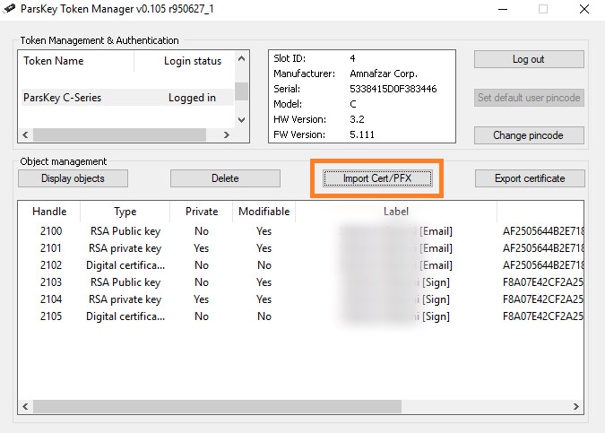Minimize the ParsKey Token Manager window
Screen dimensions: 605x433
coord(503,9)
